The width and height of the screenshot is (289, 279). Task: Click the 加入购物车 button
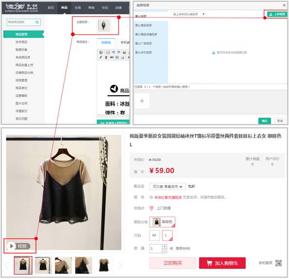tap(222, 263)
